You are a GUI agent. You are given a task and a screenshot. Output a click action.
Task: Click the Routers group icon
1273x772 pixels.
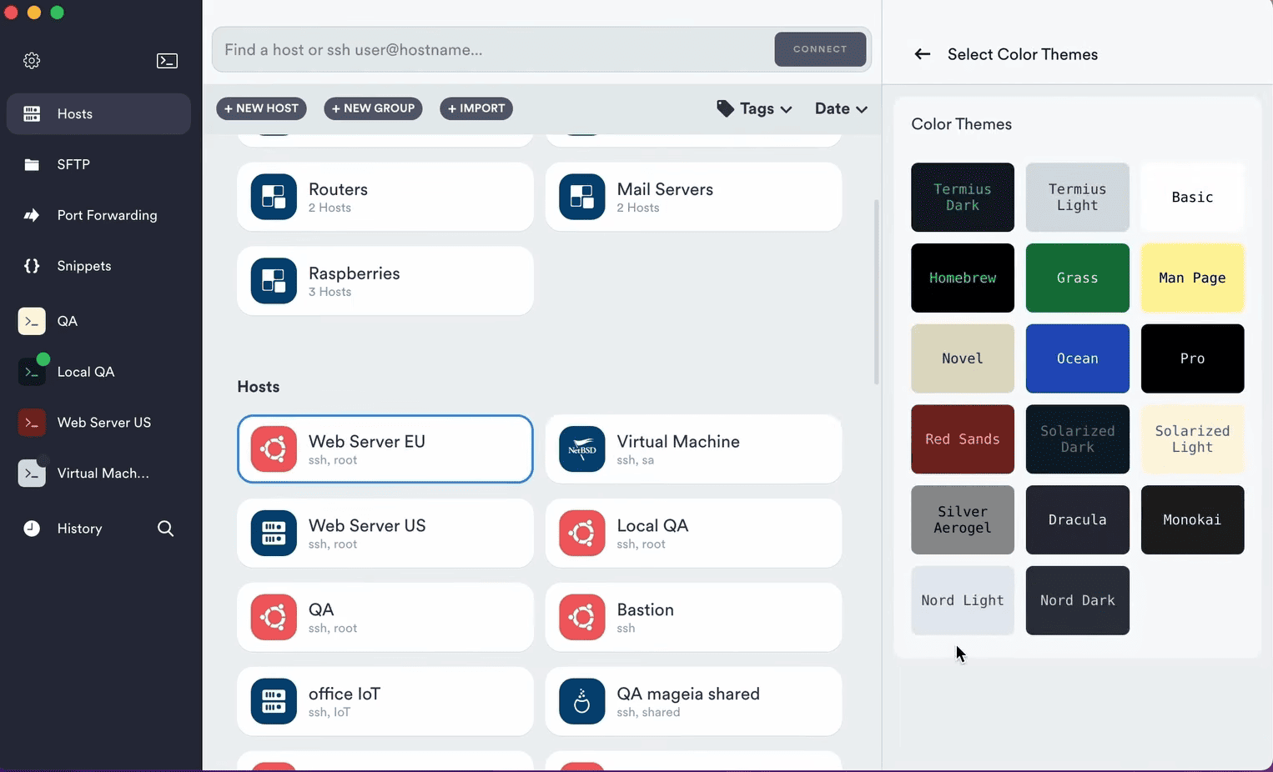(274, 197)
